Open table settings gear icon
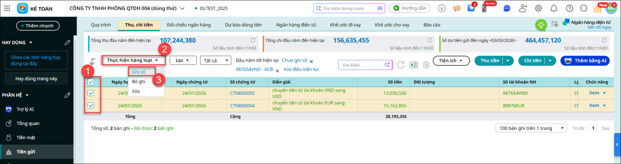The width and height of the screenshot is (621, 164). [x=426, y=65]
